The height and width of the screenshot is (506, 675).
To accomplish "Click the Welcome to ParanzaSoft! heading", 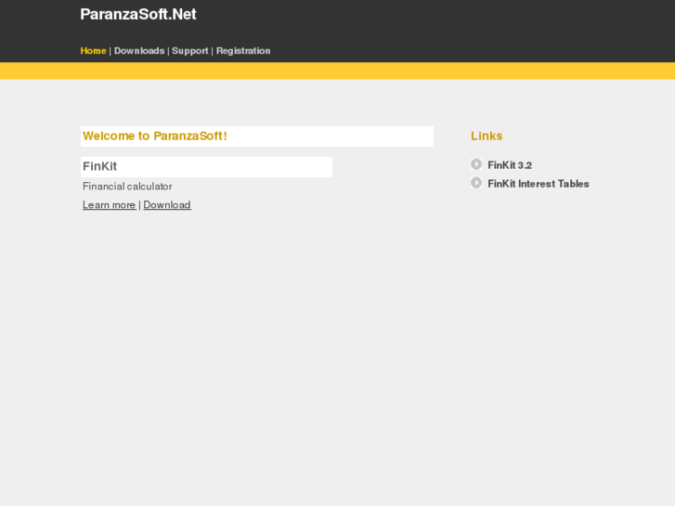I will click(x=155, y=136).
